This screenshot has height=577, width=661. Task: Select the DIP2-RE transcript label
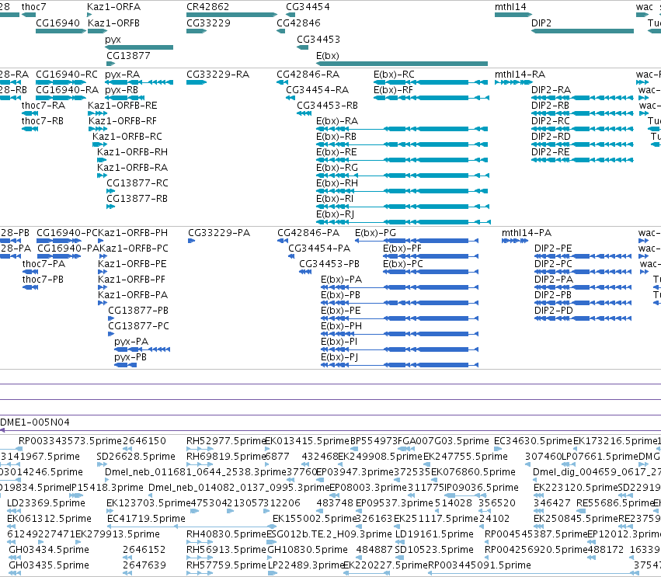tap(551, 151)
